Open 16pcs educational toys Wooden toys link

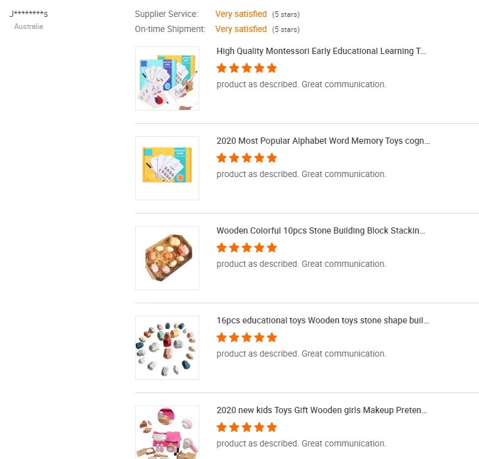click(322, 321)
